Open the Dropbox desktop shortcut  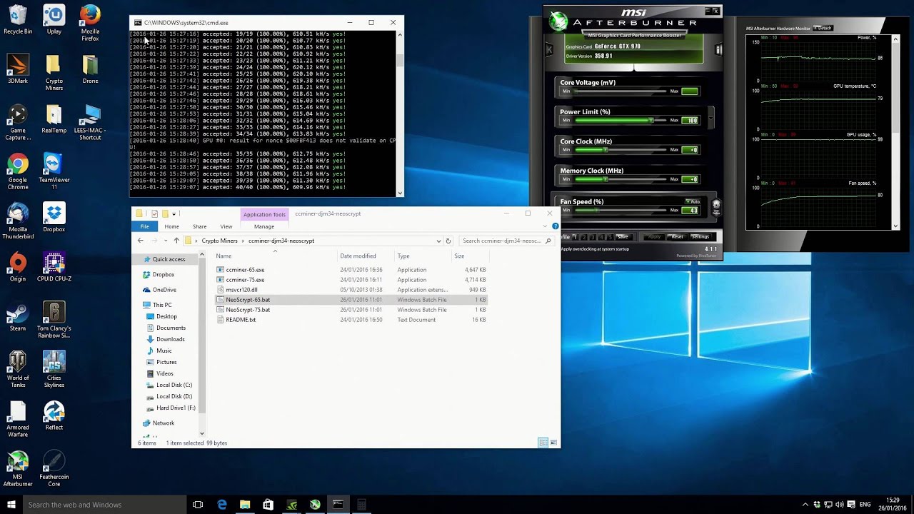coord(54,217)
